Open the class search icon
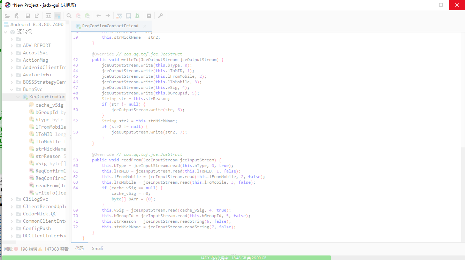Viewport: 465px width, 260px height. click(78, 16)
